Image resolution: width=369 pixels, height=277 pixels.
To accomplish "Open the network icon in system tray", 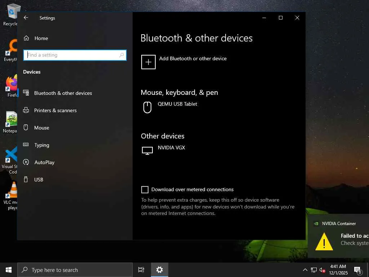I will click(314, 270).
